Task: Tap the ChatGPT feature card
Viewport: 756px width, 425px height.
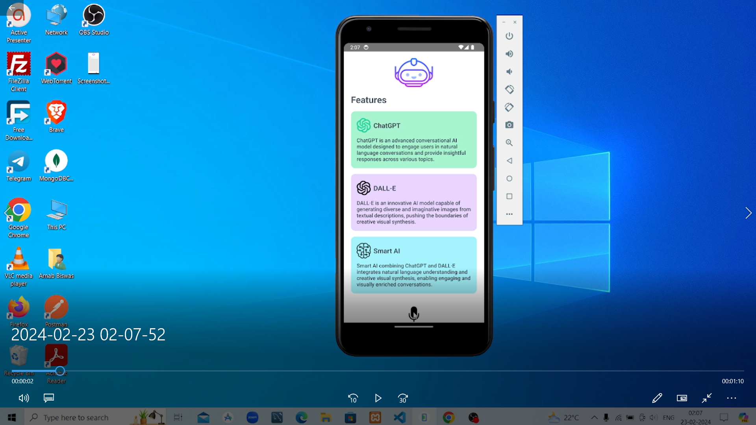Action: tap(413, 140)
